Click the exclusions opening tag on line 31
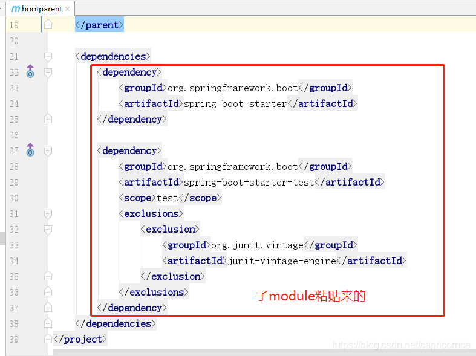This screenshot has width=476, height=356. coord(151,214)
